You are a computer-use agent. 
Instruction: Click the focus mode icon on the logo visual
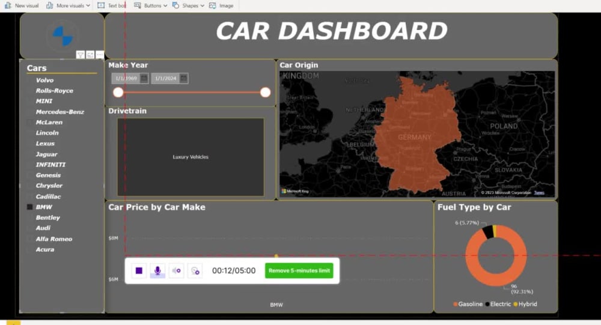(90, 55)
